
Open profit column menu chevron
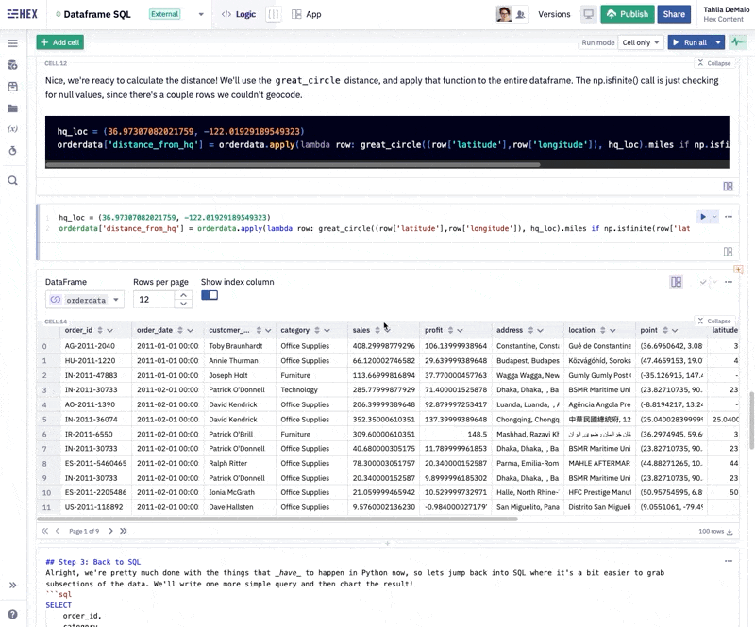pos(460,331)
